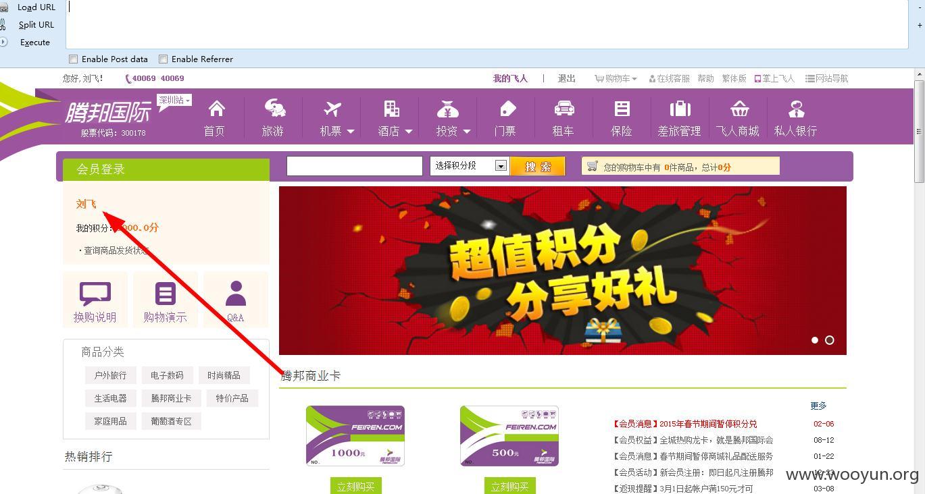Open 全城热购龙卡 member notice
Viewport: 925px width, 494px height.
716,440
